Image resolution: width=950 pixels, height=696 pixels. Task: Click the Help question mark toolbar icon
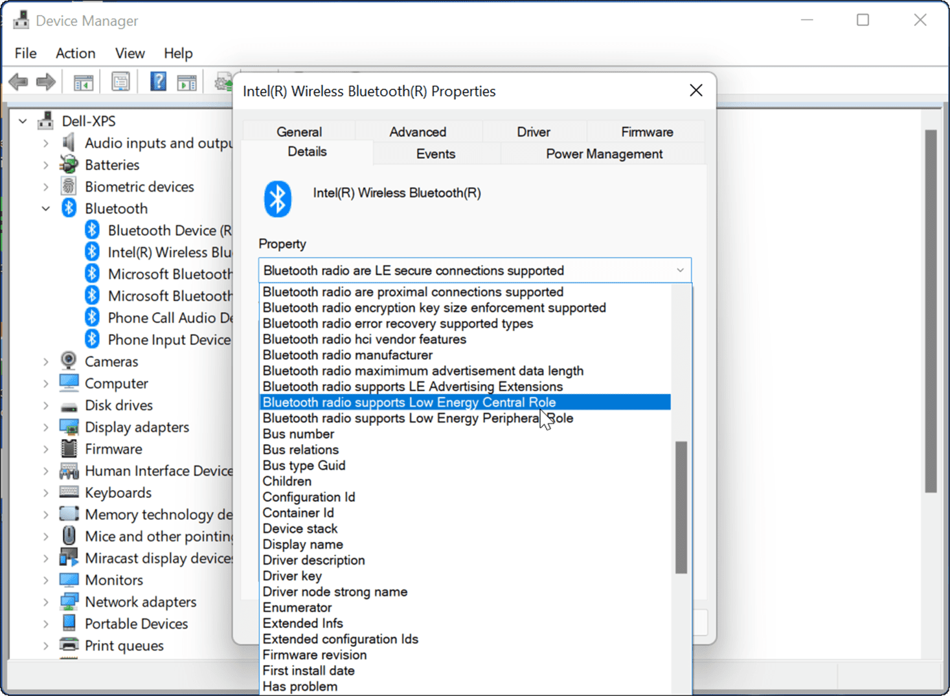(x=157, y=81)
